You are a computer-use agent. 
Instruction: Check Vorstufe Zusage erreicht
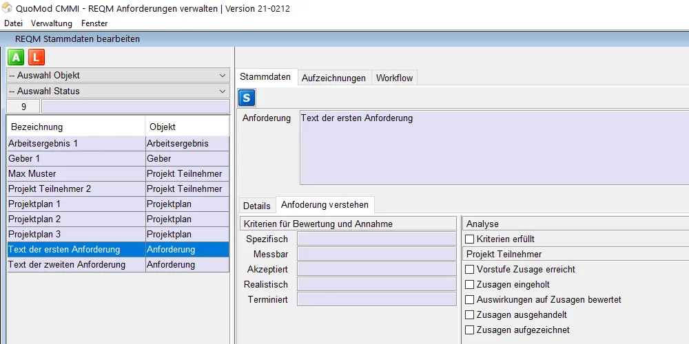pyautogui.click(x=470, y=270)
